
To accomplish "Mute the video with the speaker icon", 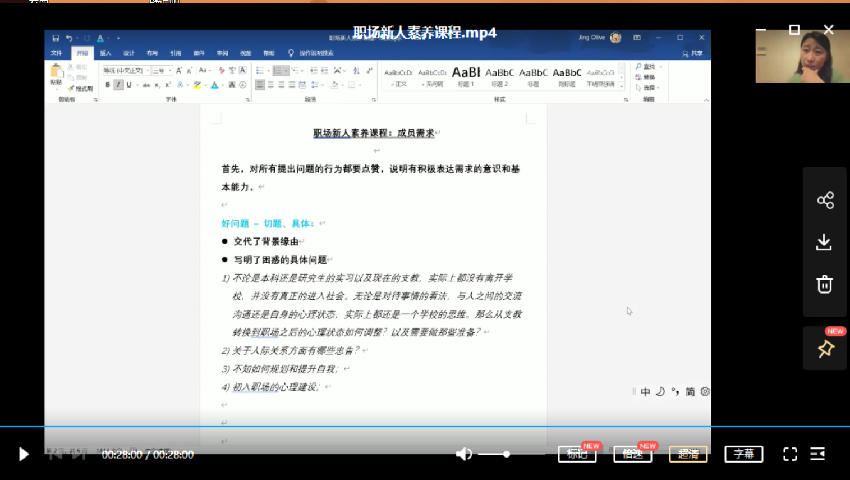I will point(463,454).
